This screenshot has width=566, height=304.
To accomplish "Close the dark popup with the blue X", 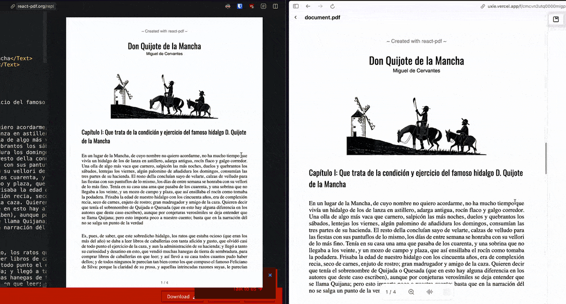I will 270,275.
